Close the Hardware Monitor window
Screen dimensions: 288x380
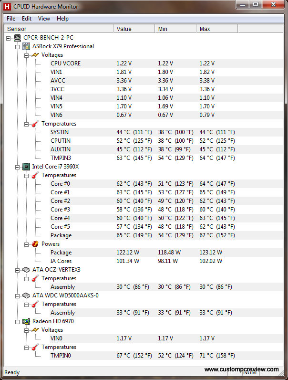pos(273,5)
